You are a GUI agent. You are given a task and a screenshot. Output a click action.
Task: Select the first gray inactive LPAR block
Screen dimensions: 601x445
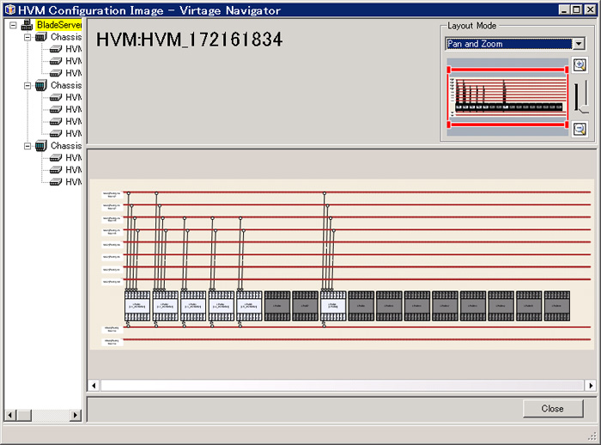(x=277, y=306)
